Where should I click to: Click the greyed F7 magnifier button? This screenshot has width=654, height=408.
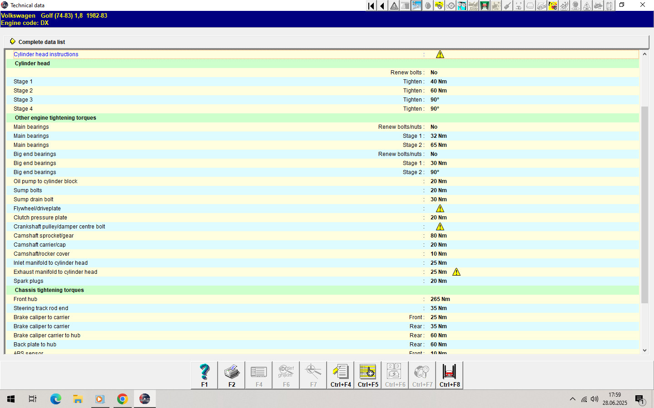[x=313, y=375]
